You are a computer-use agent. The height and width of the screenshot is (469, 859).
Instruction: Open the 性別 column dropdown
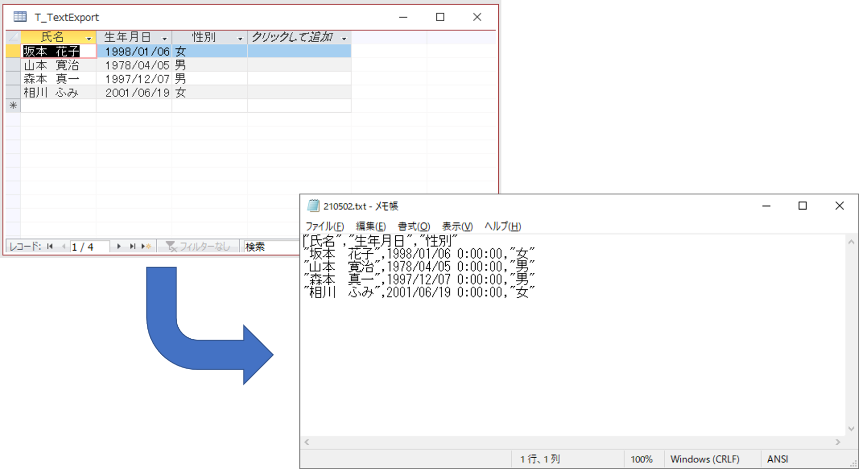pyautogui.click(x=240, y=37)
